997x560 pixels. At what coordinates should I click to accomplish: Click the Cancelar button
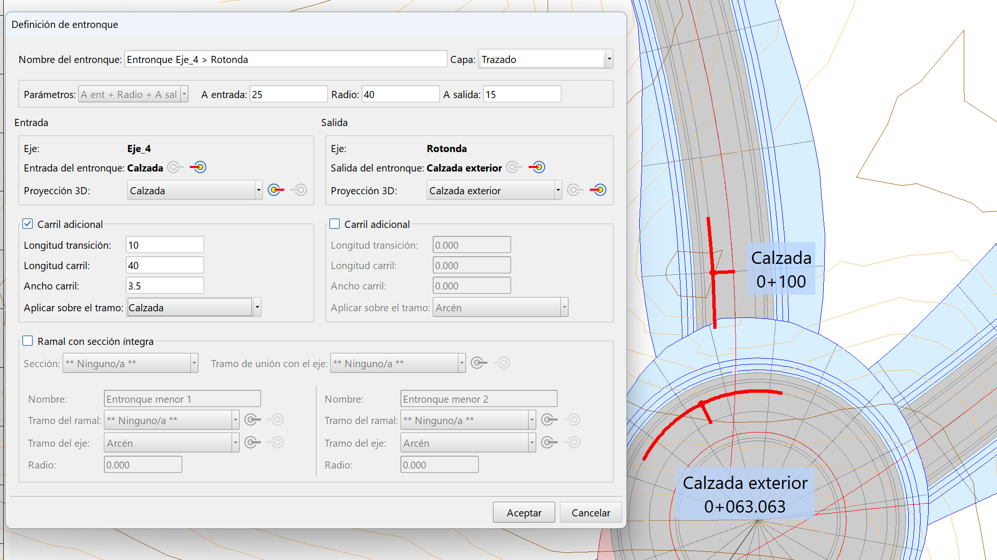(x=590, y=513)
